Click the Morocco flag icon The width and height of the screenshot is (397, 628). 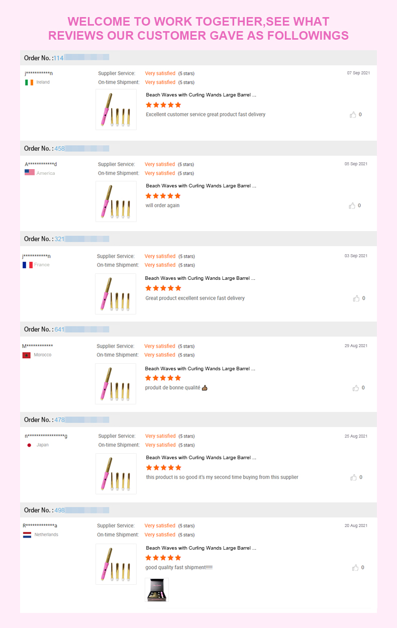[x=27, y=355]
